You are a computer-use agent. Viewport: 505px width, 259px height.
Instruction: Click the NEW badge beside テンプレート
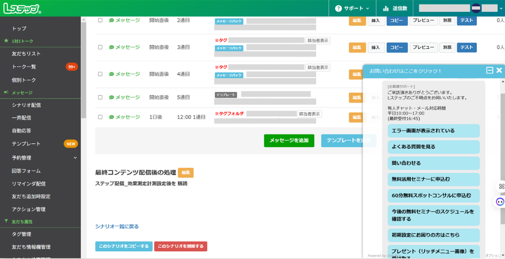[71, 144]
